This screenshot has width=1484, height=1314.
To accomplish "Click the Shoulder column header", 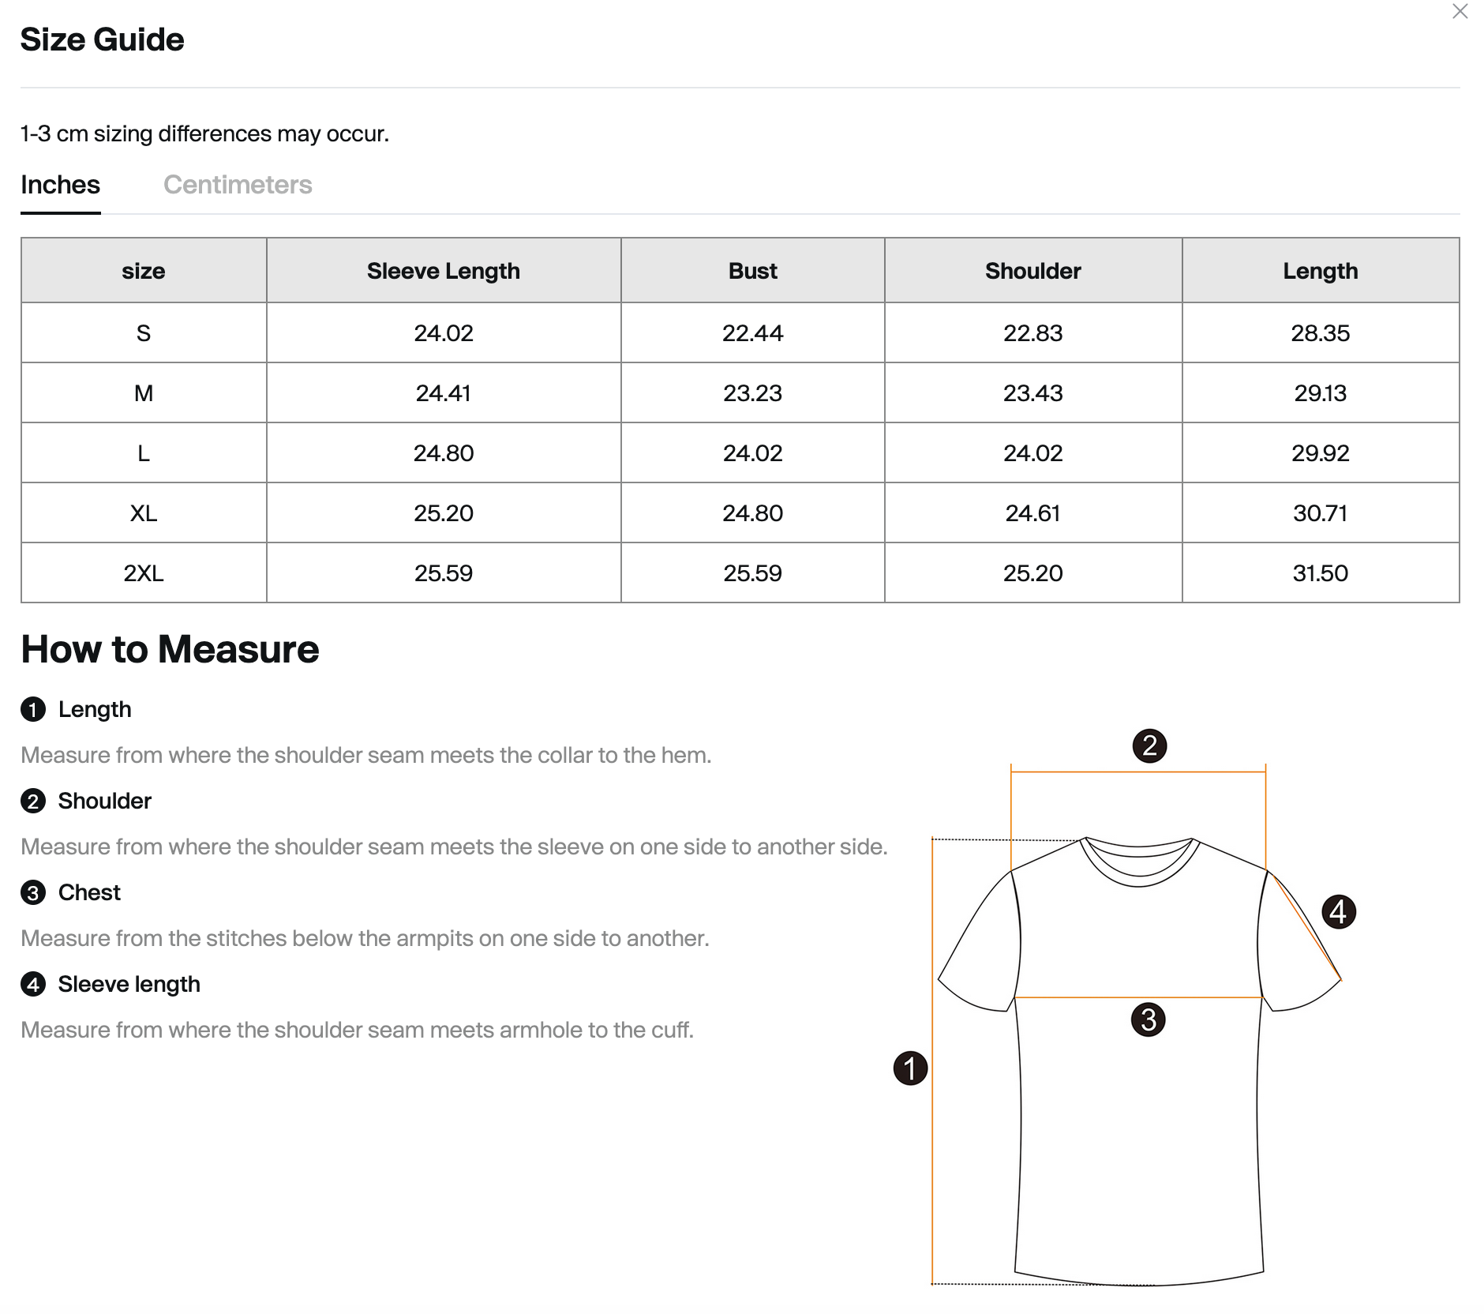I will pyautogui.click(x=1032, y=271).
